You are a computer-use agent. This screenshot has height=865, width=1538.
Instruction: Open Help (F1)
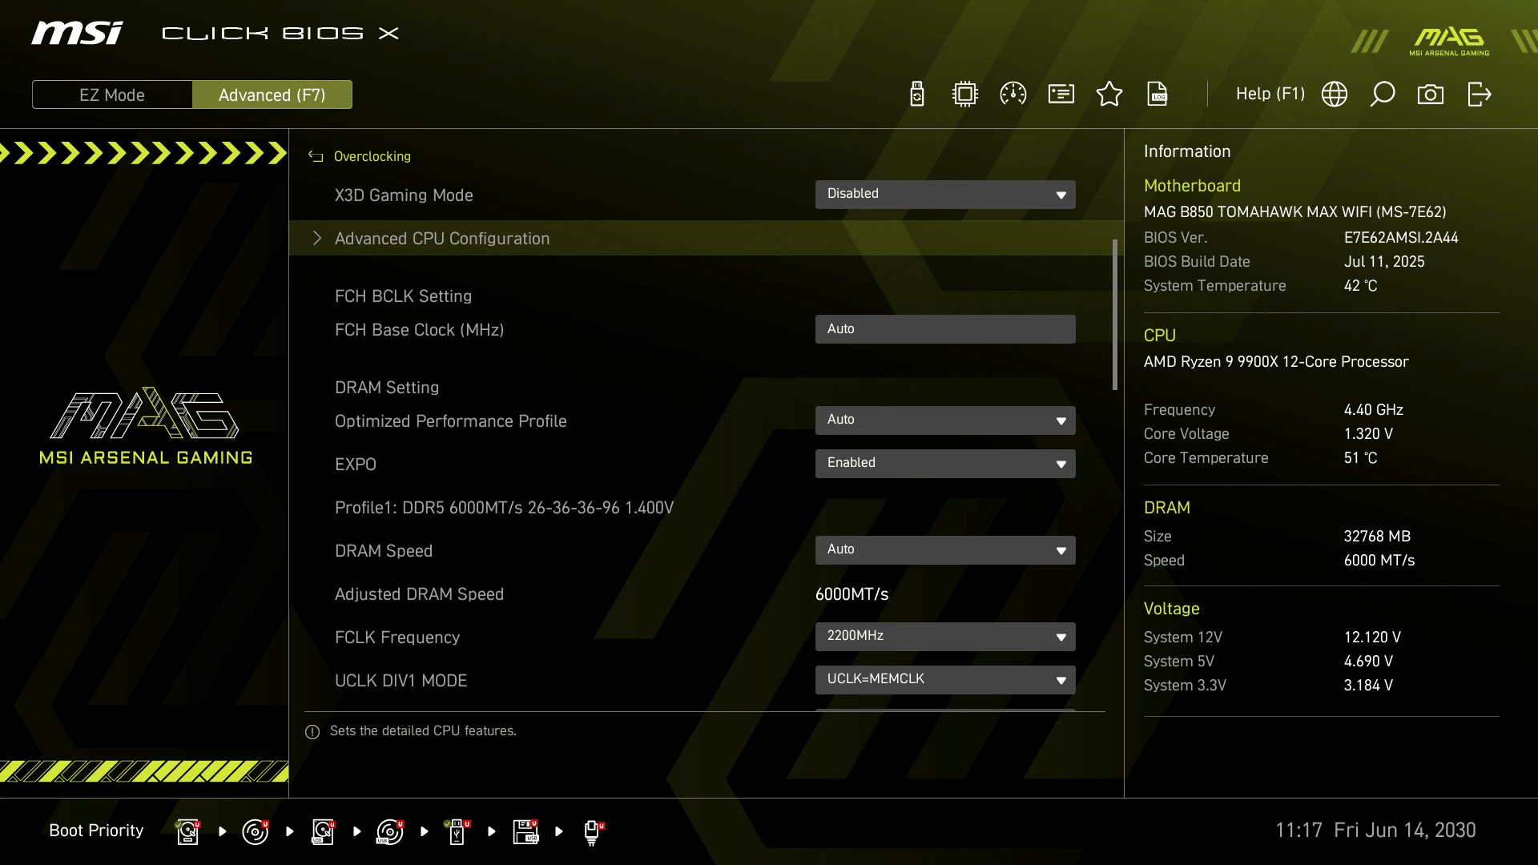[x=1270, y=95]
